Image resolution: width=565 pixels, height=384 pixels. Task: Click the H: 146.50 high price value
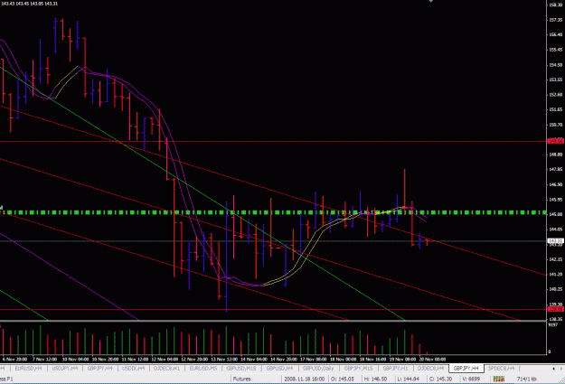[x=375, y=379]
